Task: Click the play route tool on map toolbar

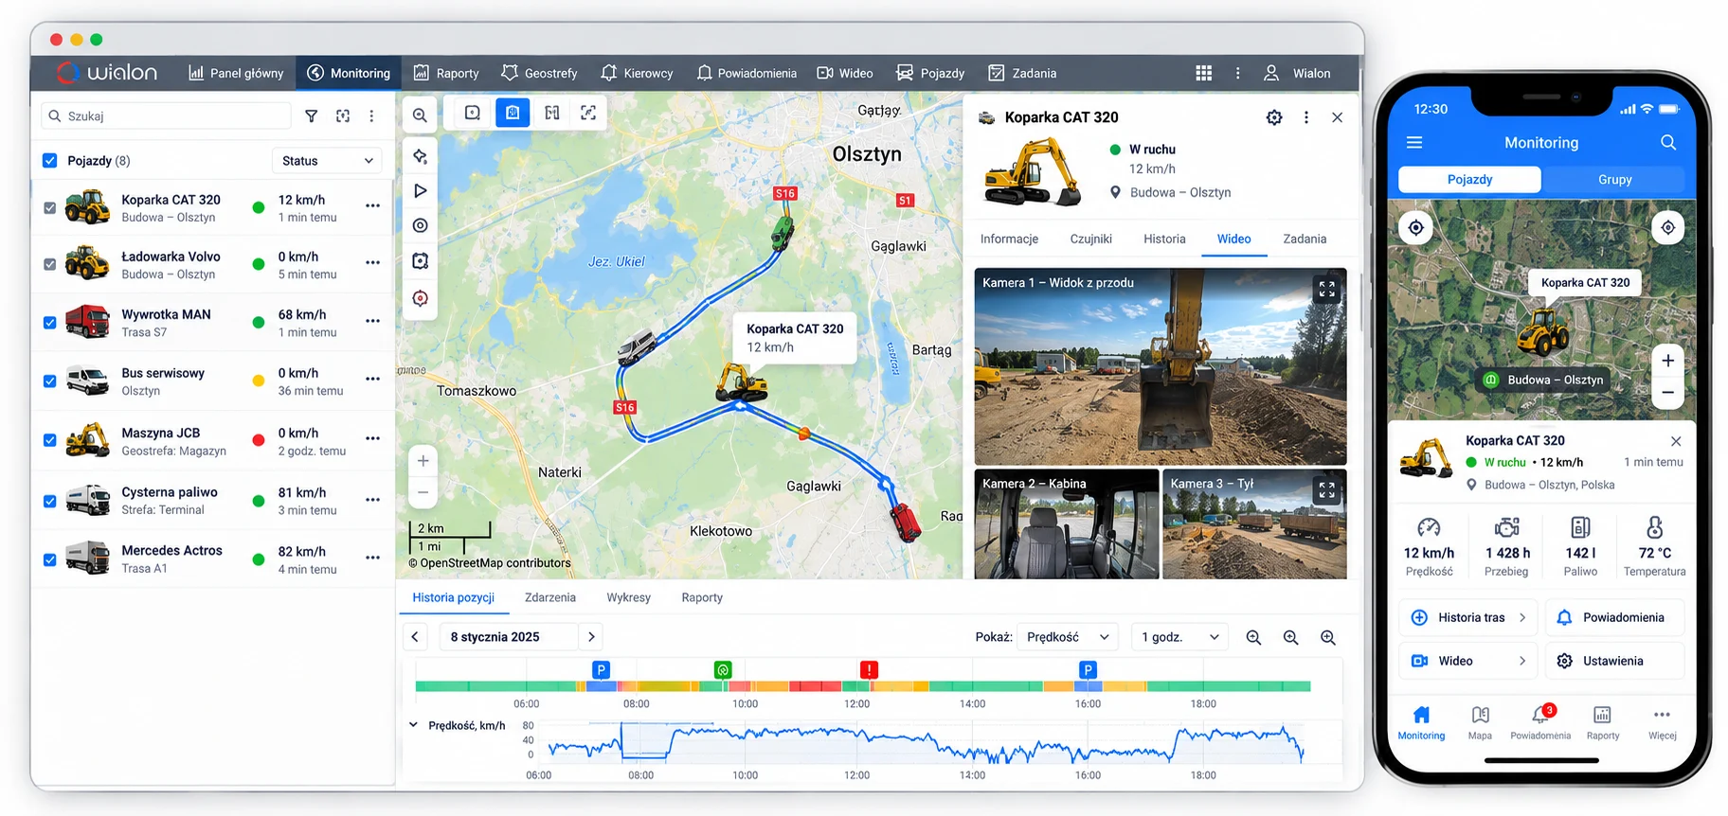Action: click(x=420, y=190)
